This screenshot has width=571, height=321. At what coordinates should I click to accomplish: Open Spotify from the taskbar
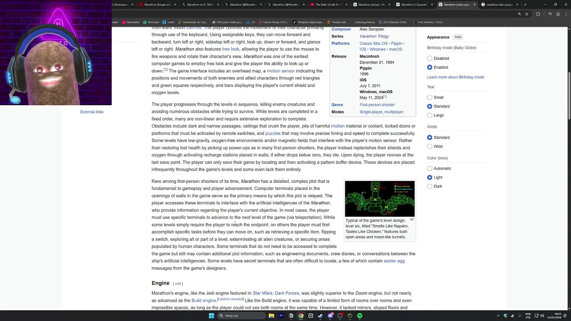point(360,316)
